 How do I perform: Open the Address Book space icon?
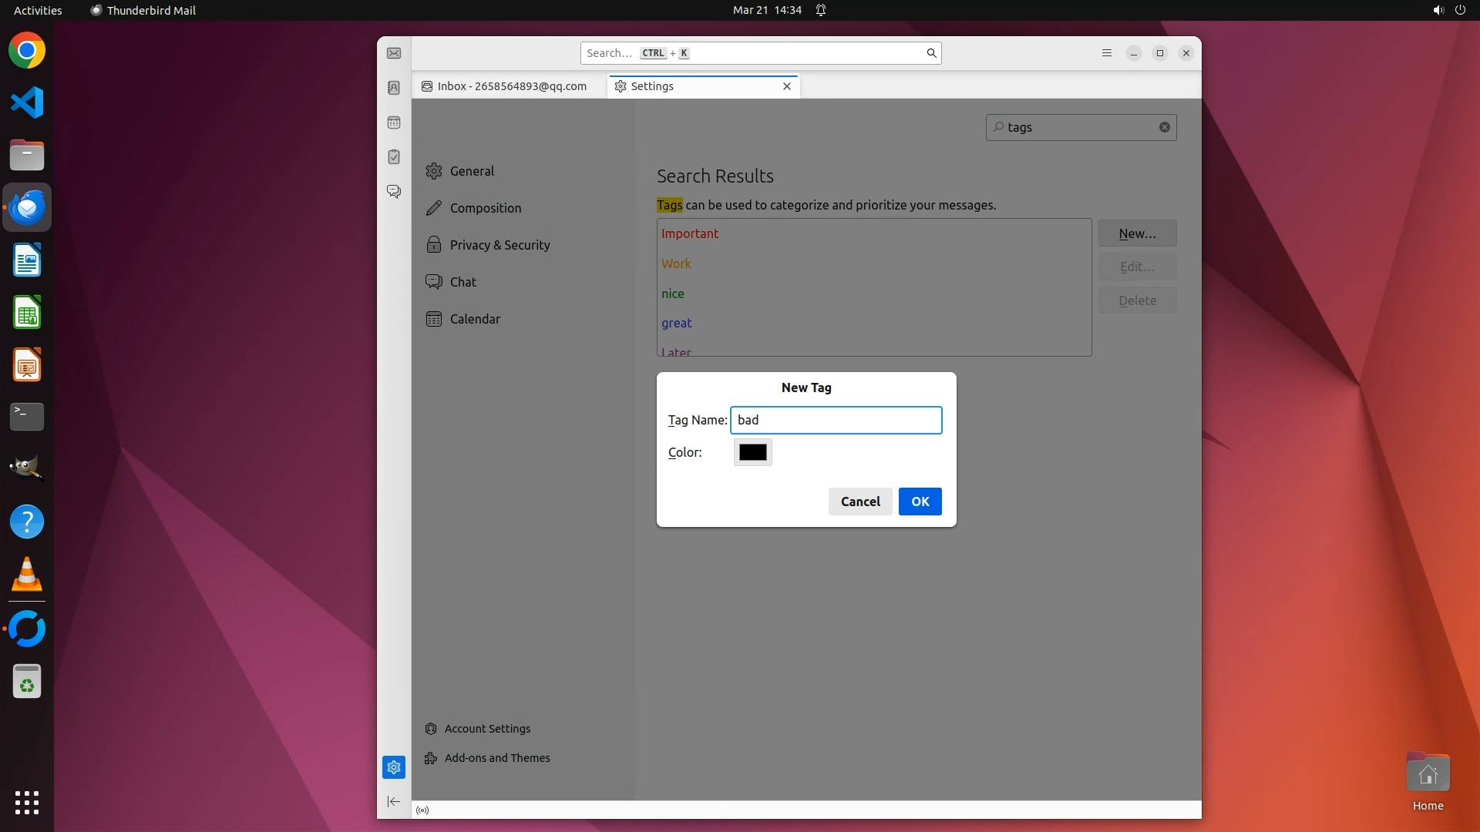coord(394,88)
